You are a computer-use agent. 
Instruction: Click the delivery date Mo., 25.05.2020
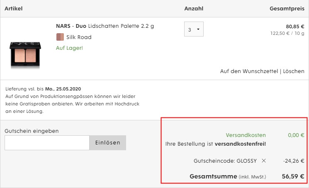tap(63, 89)
